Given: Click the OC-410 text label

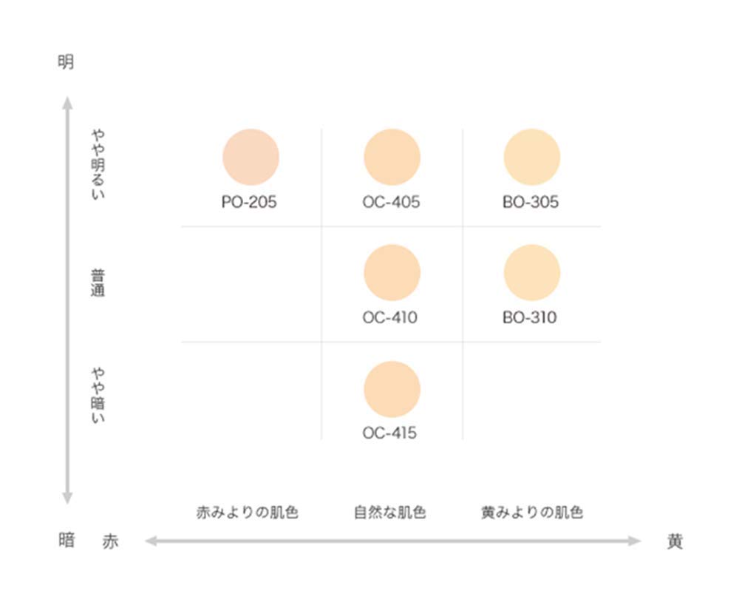Looking at the screenshot, I should (389, 318).
